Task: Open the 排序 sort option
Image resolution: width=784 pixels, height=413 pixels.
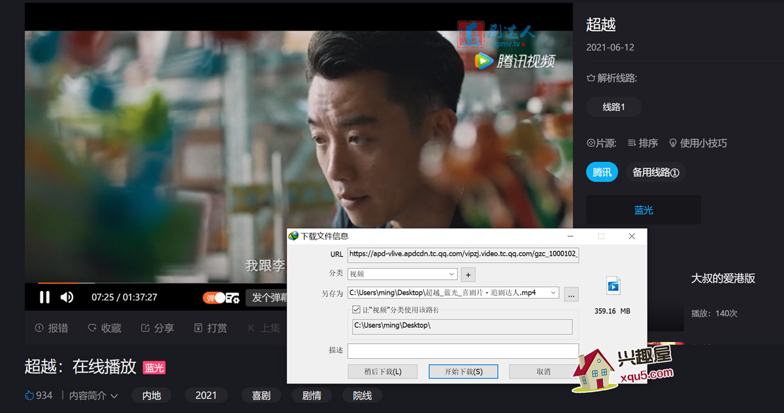Action: click(642, 143)
